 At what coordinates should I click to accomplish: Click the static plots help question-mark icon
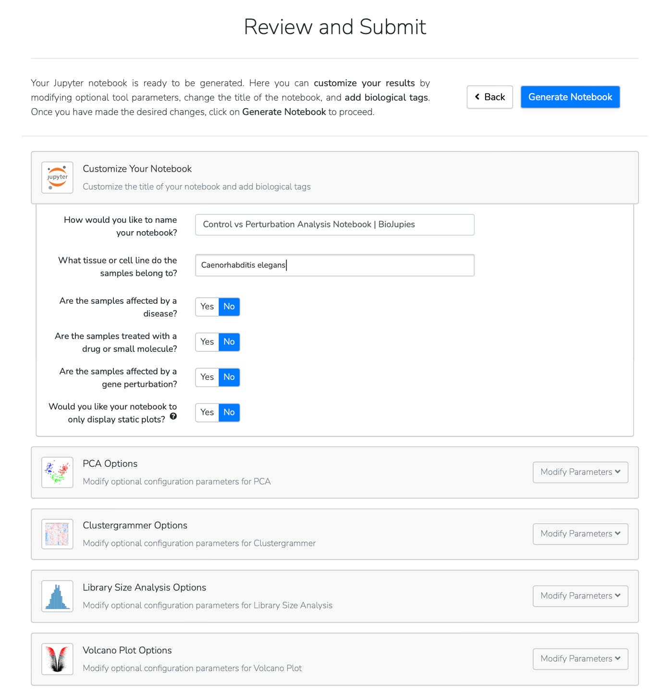click(173, 416)
